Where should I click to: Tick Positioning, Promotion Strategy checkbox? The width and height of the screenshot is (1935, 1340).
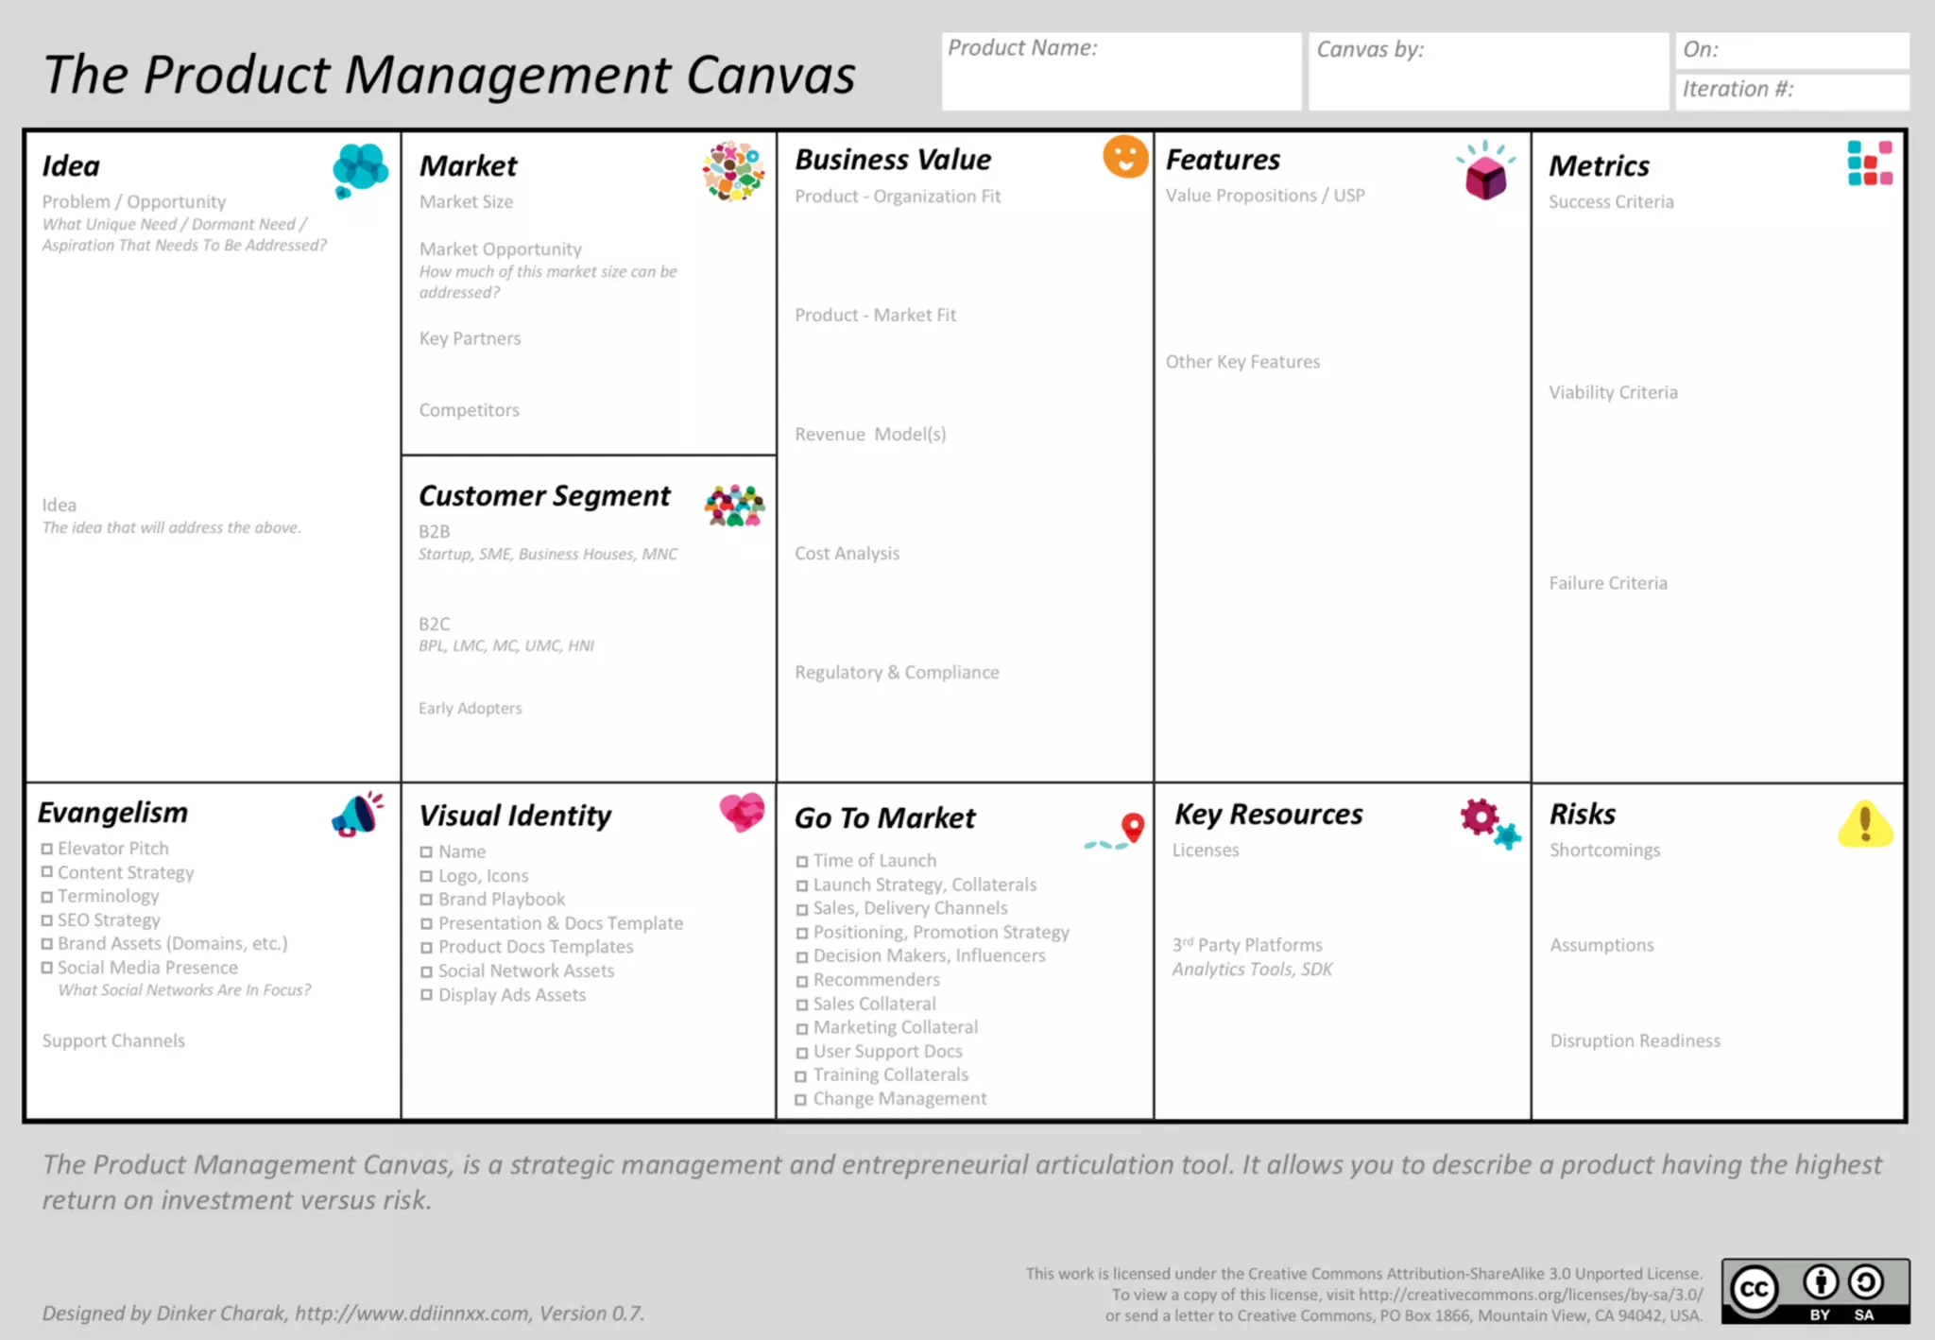801,934
